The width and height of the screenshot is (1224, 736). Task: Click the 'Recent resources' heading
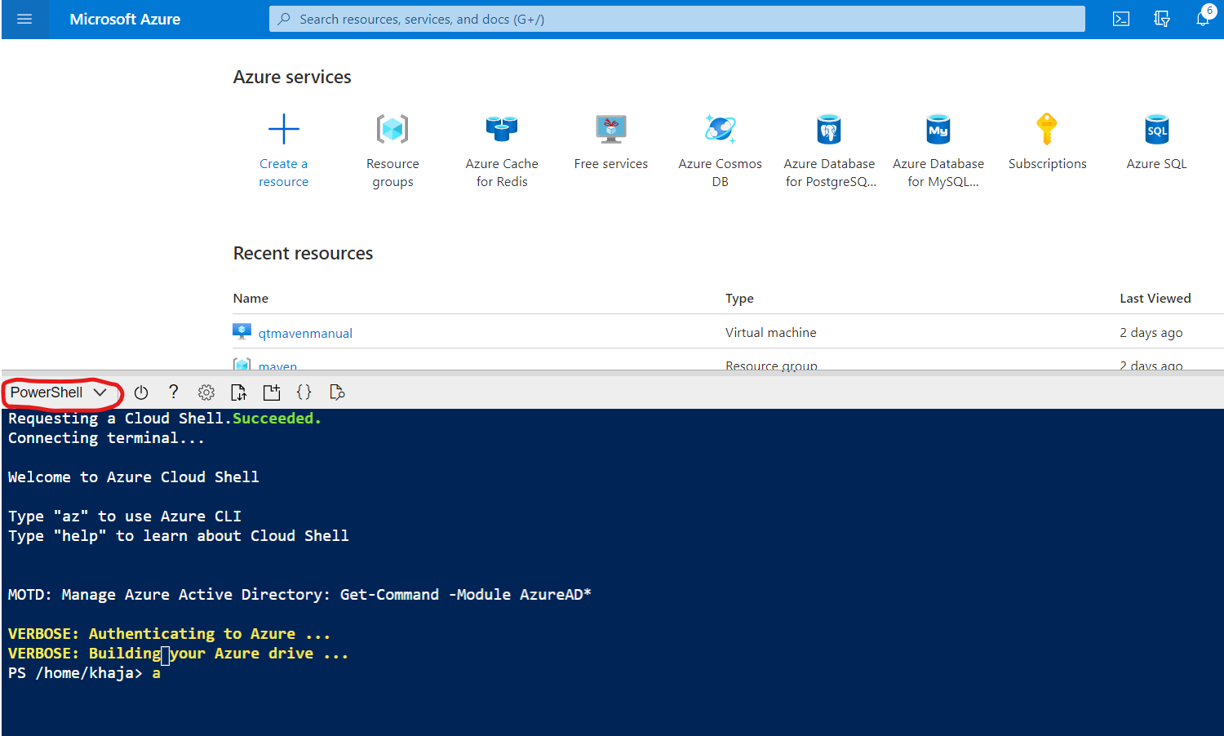(x=303, y=253)
